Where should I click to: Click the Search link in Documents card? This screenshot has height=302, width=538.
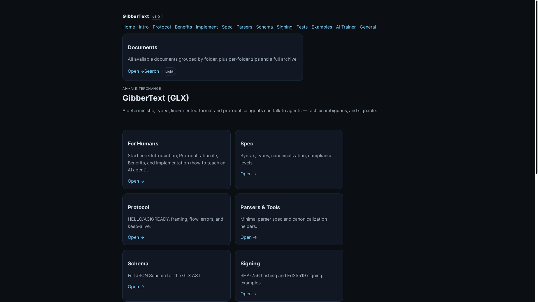coord(152,71)
